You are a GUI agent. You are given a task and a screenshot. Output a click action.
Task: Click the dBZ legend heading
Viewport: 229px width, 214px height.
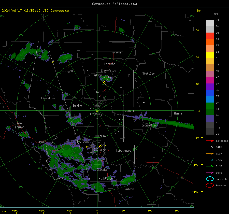tap(216, 13)
